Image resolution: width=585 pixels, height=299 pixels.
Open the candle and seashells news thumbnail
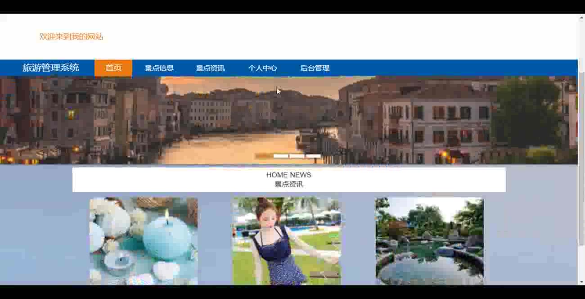pos(144,241)
